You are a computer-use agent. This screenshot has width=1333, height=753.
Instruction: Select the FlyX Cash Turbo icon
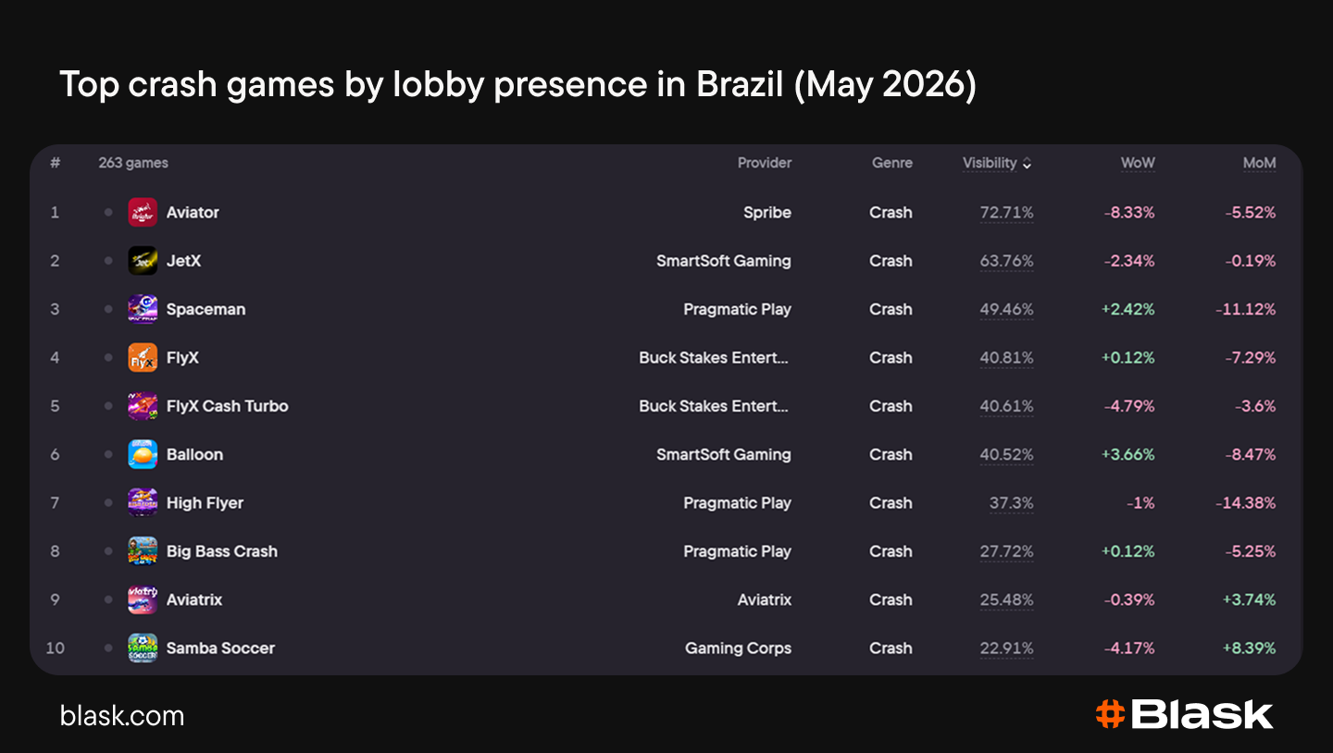click(143, 406)
